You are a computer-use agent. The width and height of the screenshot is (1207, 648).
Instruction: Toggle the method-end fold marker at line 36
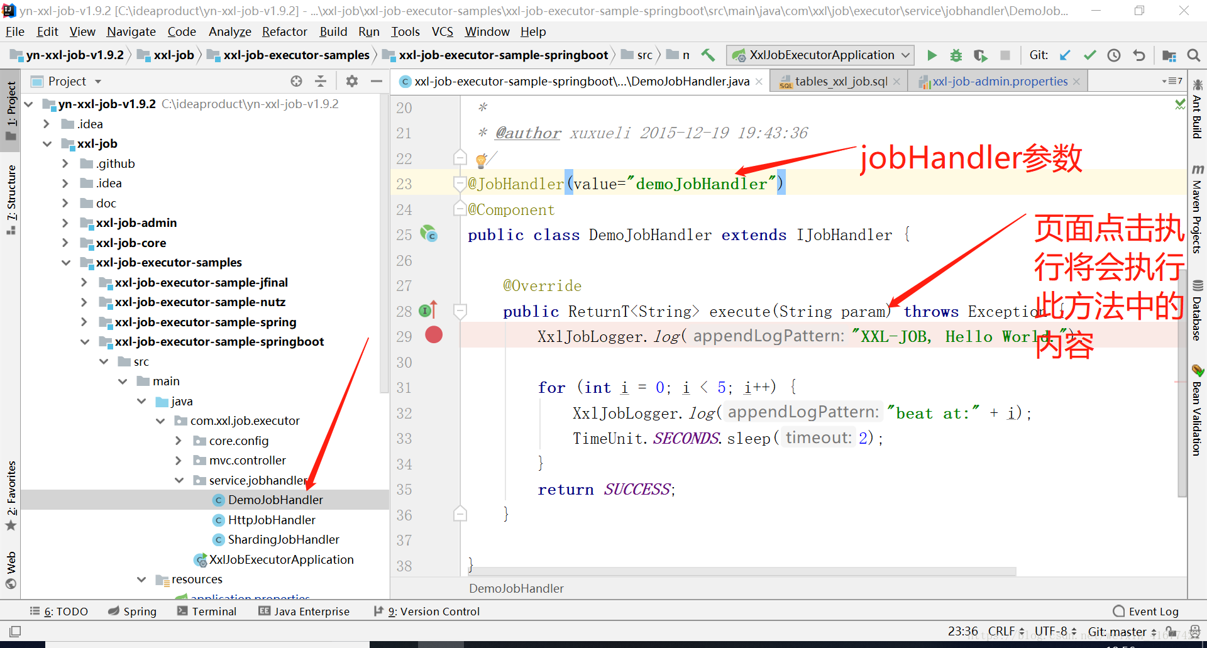point(460,514)
